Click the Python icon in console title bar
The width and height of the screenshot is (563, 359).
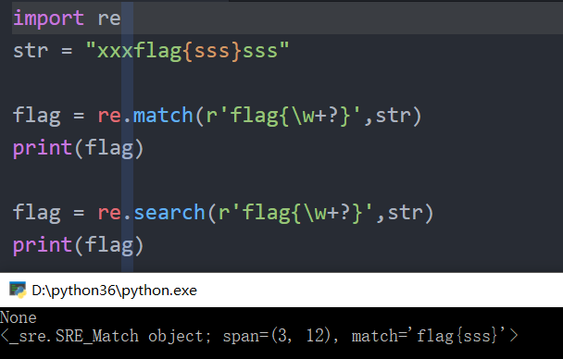click(18, 291)
